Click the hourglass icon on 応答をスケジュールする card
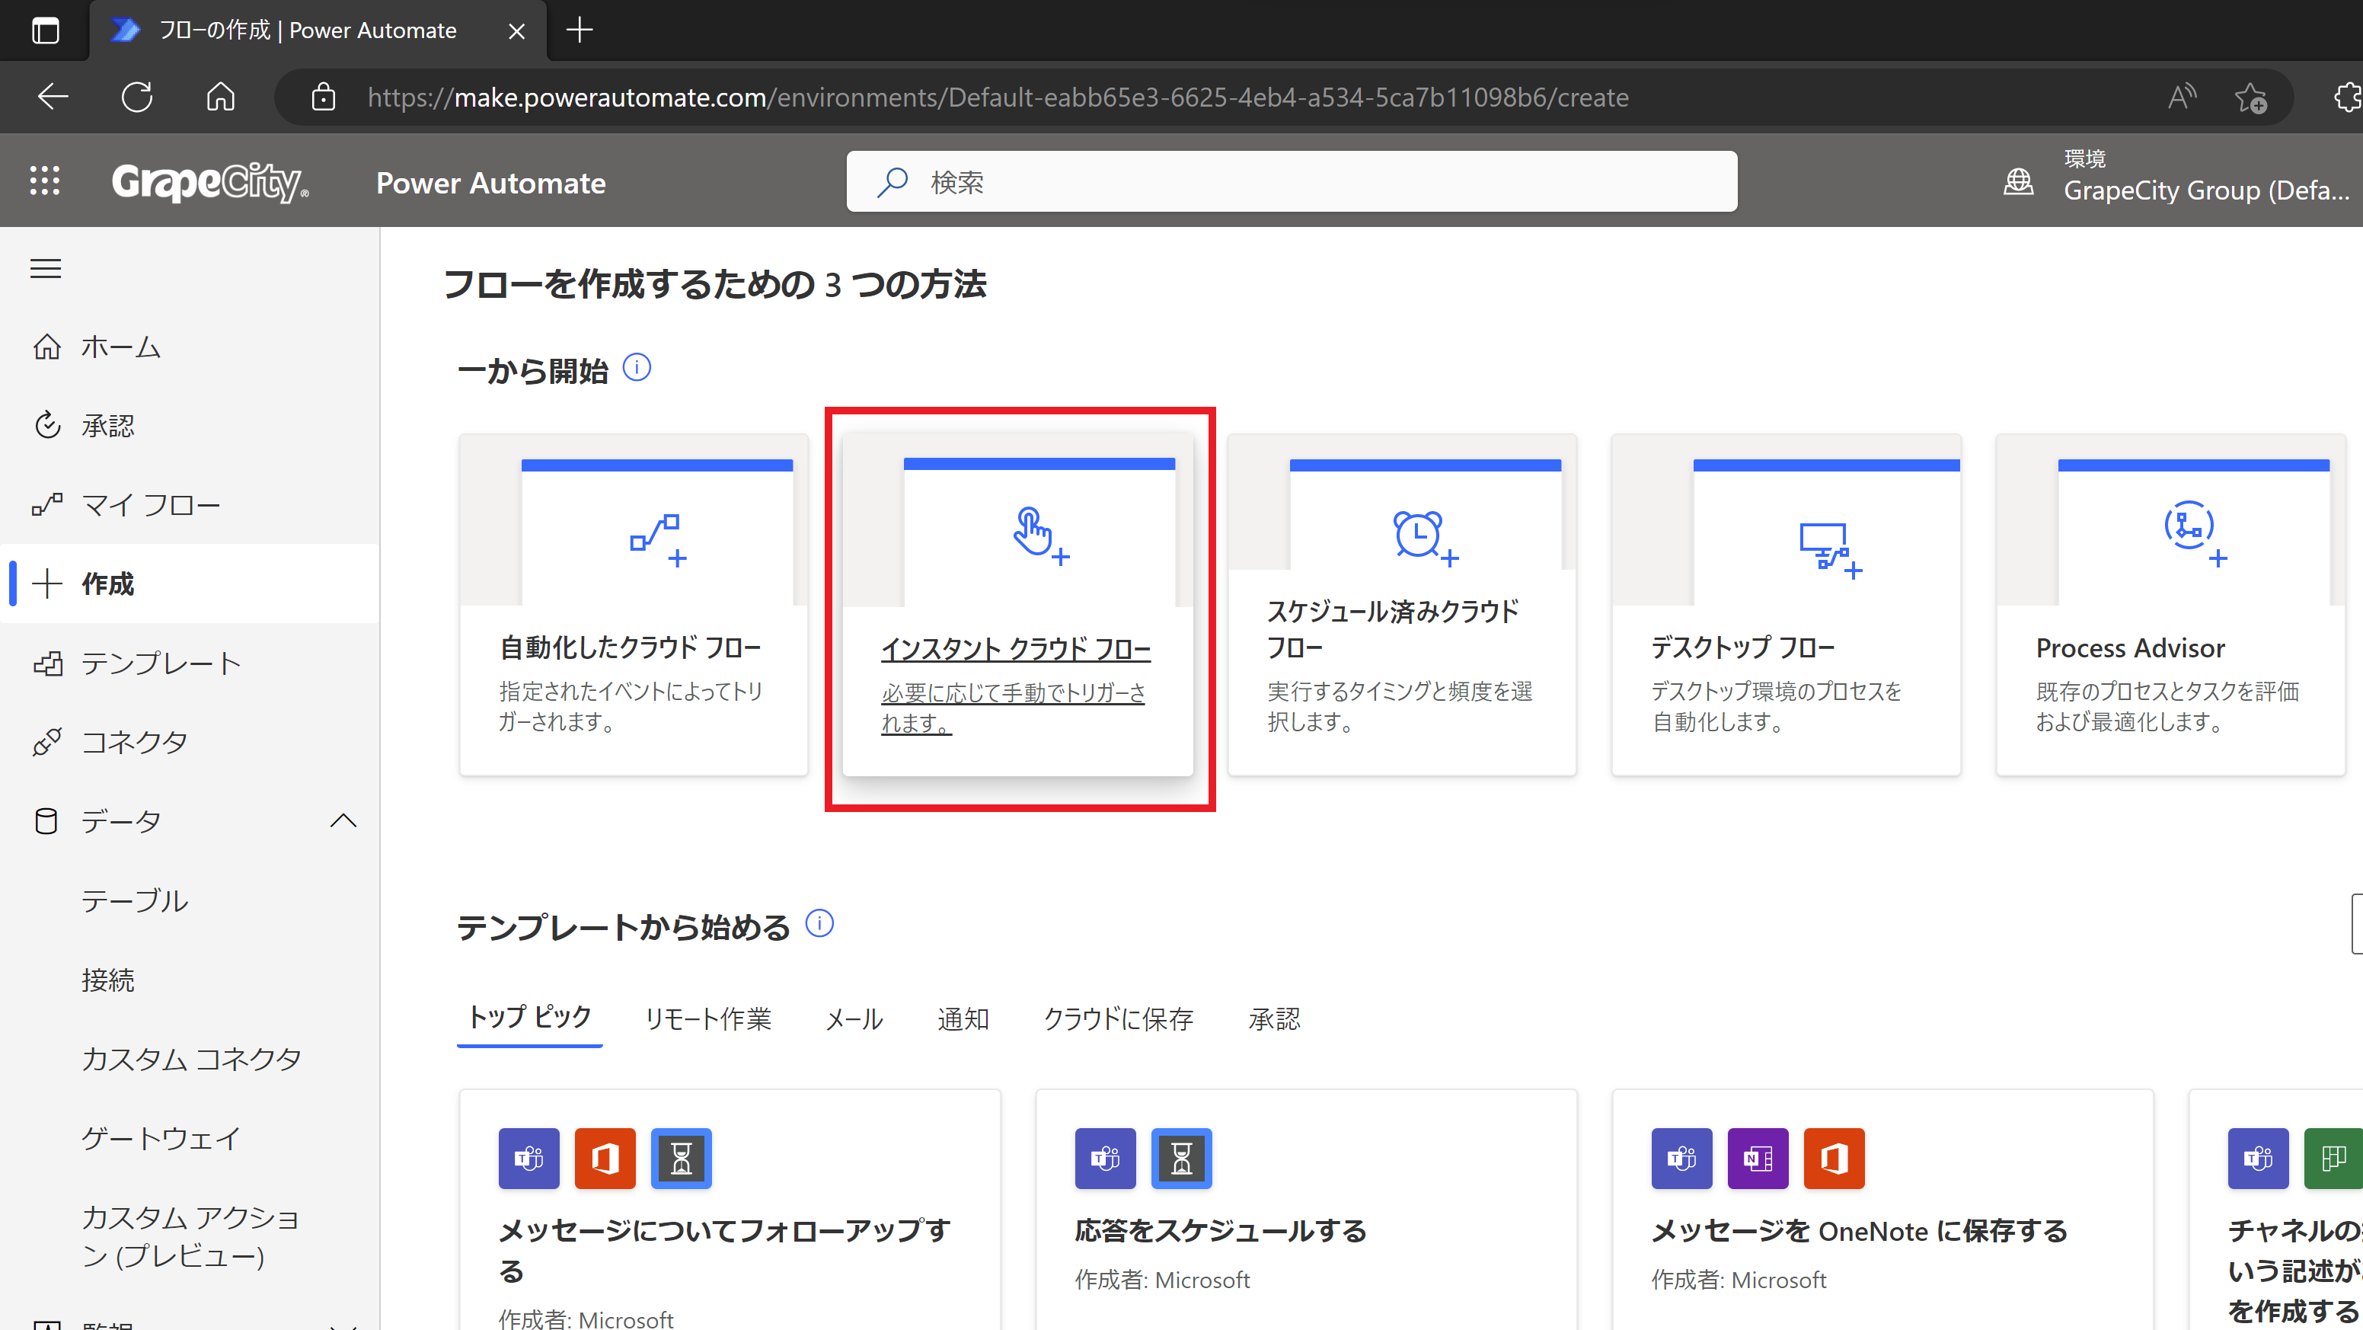 click(x=1182, y=1159)
